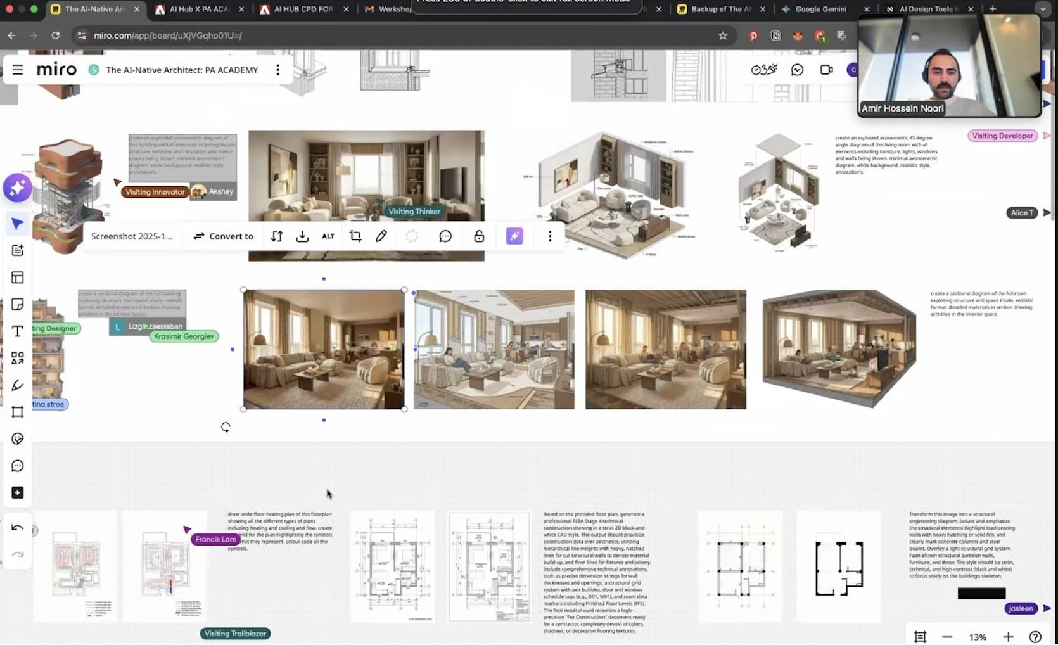Click the sectional cutaway room render thumbnail
Screen dimensions: 1058x645
(x=839, y=348)
